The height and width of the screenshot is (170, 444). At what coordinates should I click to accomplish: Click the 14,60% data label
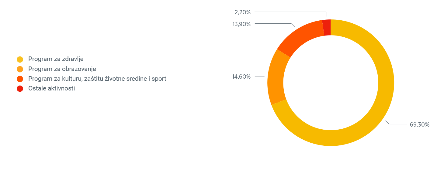(x=241, y=76)
